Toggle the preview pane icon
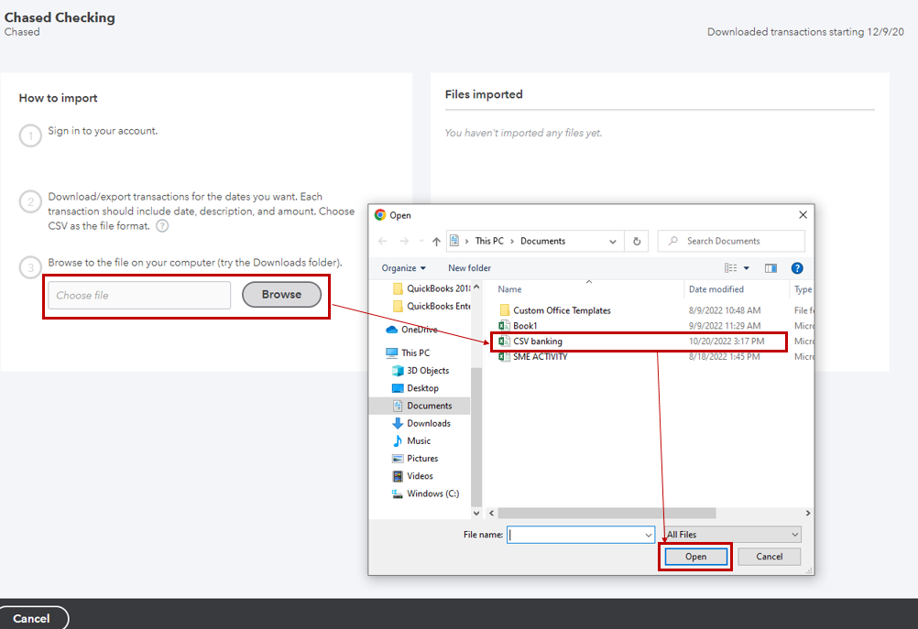The width and height of the screenshot is (918, 629). [x=770, y=268]
